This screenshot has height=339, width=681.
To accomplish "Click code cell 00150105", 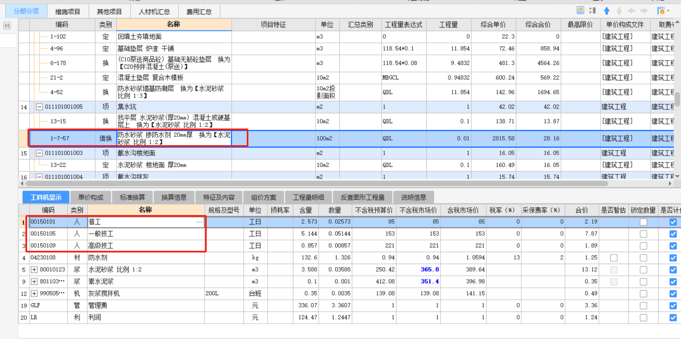I will [48, 234].
